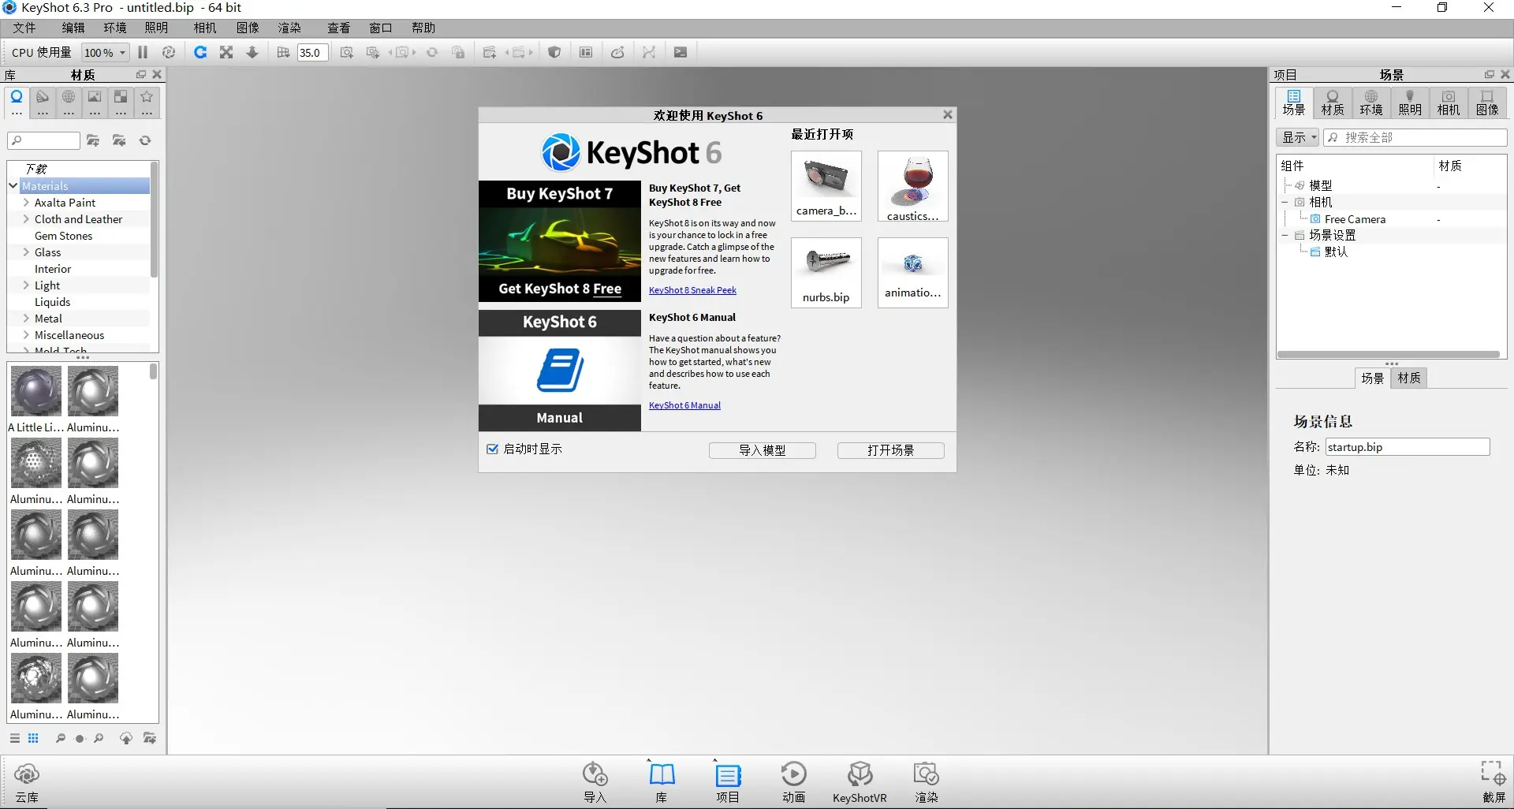Switch library to list view
This screenshot has width=1514, height=809.
tap(15, 739)
